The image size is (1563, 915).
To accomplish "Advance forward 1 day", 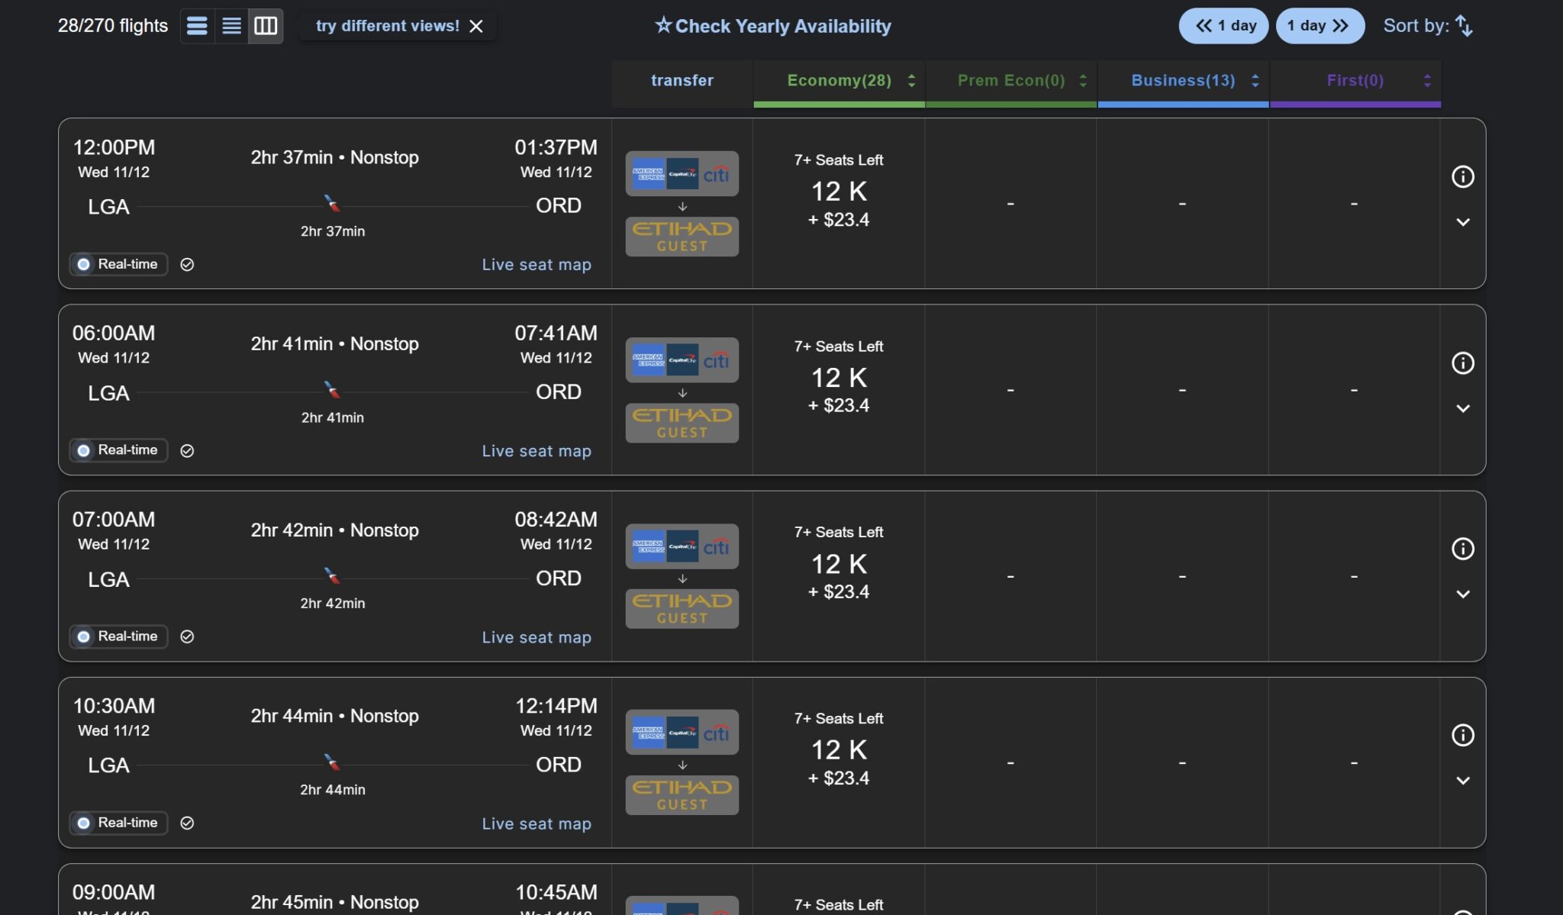I will 1320,26.
